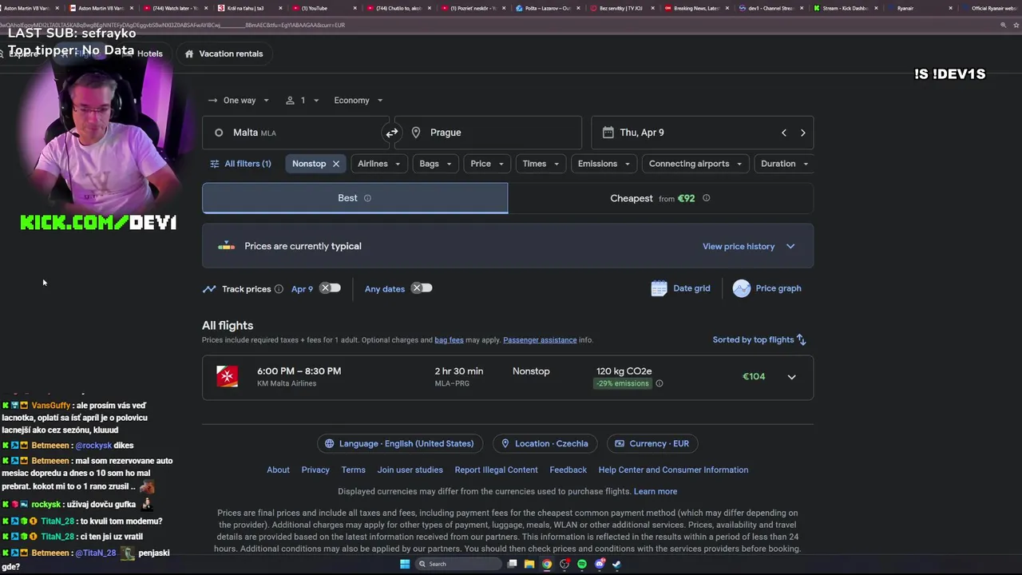The height and width of the screenshot is (575, 1022).
Task: Open the Bags filter dropdown
Action: [x=435, y=164]
